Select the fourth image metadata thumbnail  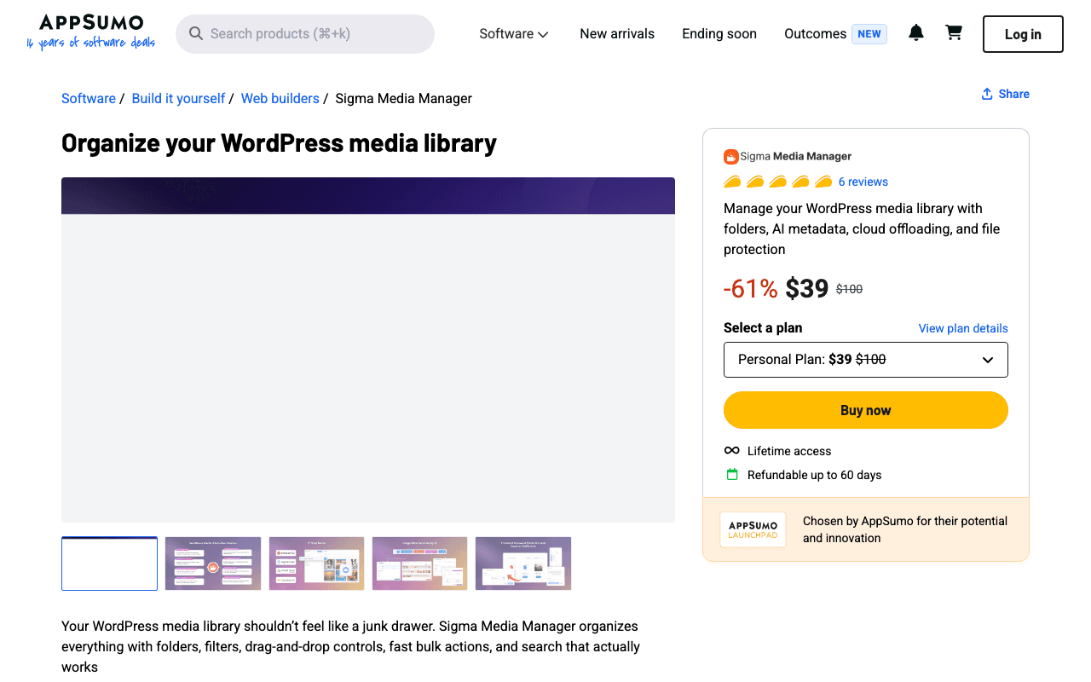pos(420,564)
